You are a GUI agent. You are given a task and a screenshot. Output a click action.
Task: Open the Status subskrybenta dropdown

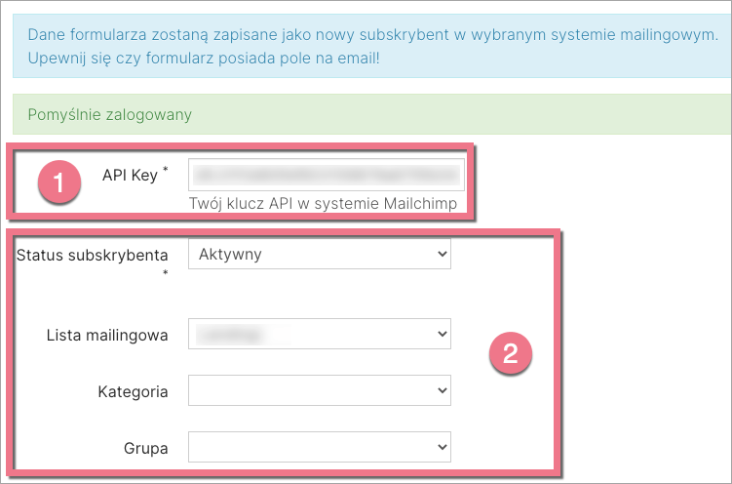click(319, 255)
